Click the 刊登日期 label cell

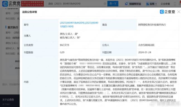coord(107,52)
